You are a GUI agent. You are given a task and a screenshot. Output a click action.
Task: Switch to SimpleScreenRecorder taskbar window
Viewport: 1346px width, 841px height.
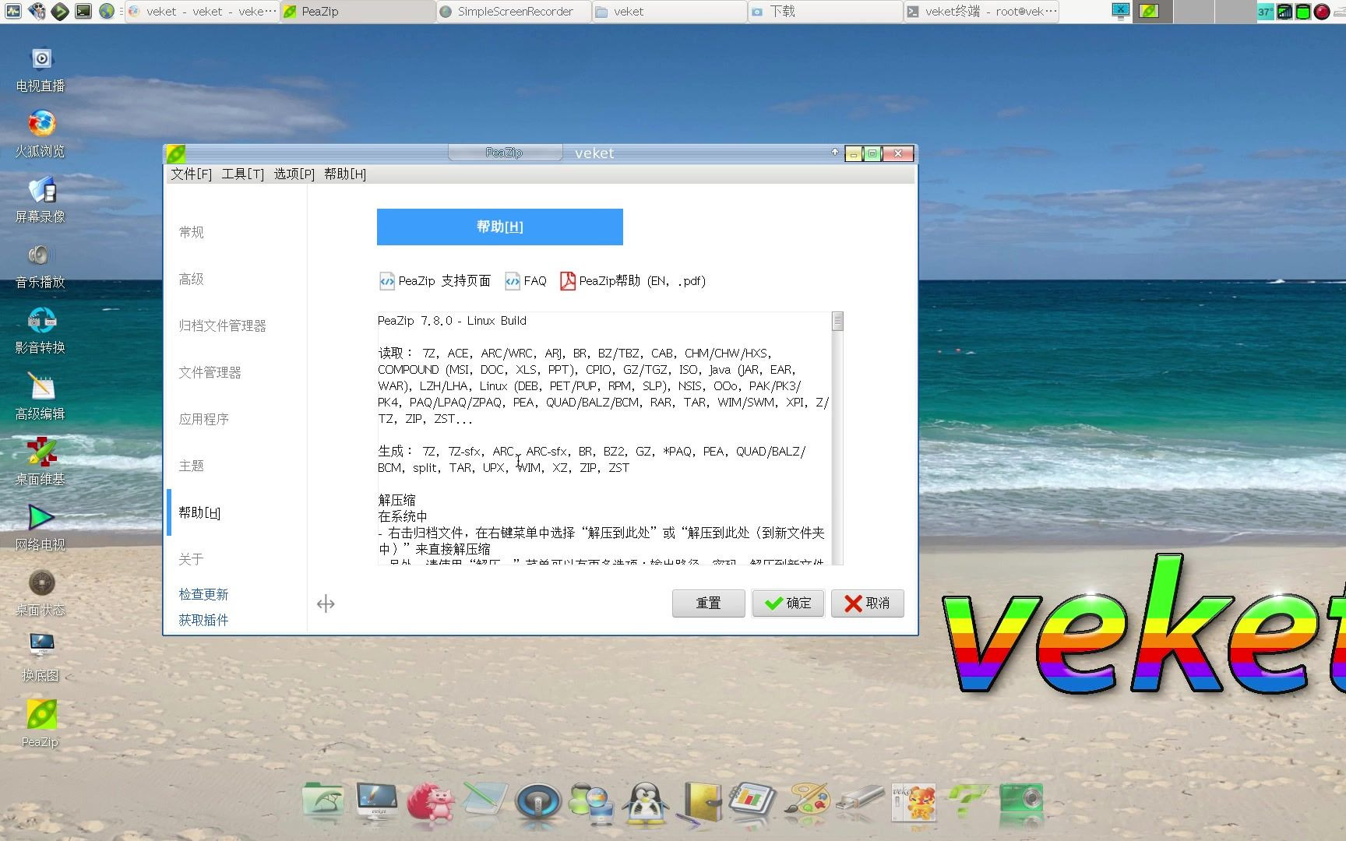pyautogui.click(x=514, y=12)
